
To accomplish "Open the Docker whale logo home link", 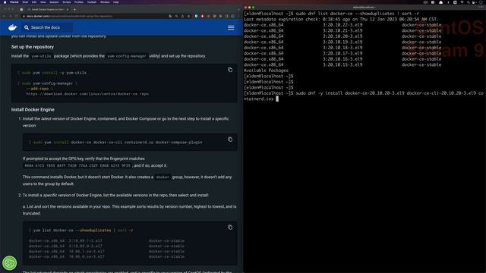I will click(12, 27).
